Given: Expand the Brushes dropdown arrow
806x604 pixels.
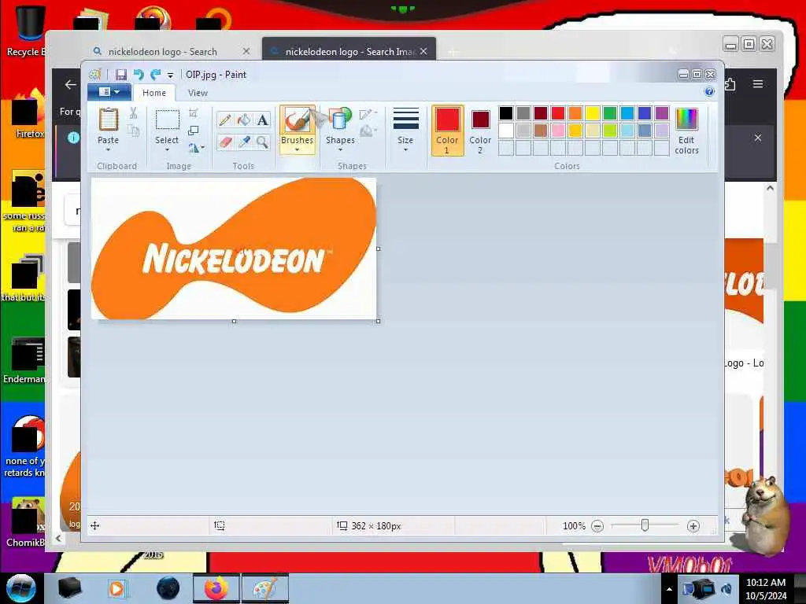Looking at the screenshot, I should pos(297,150).
